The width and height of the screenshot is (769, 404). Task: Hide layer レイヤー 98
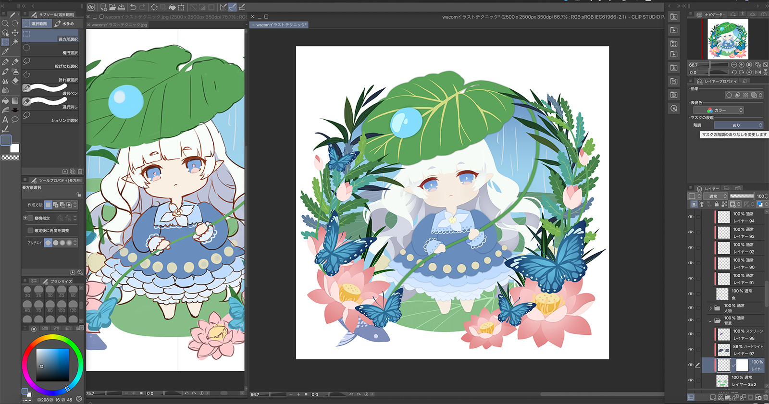[691, 334]
